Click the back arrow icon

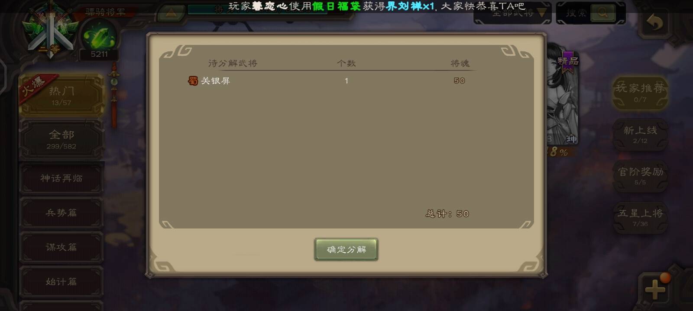654,22
